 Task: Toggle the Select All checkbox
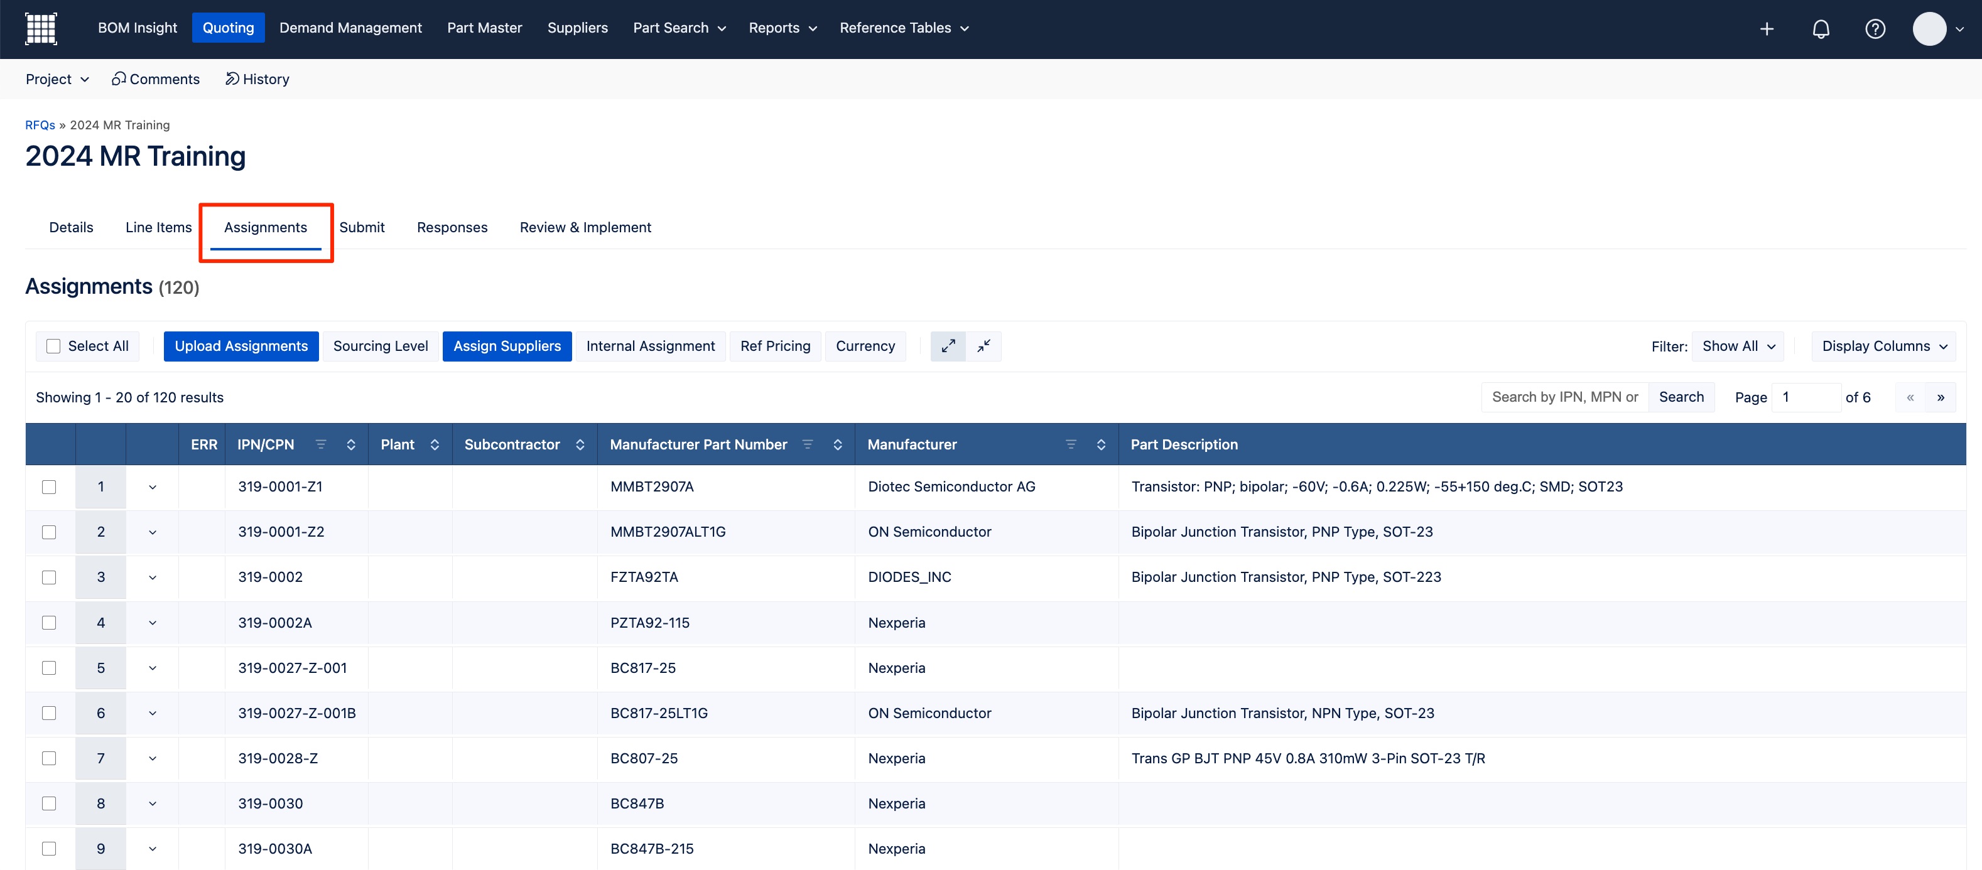tap(53, 346)
